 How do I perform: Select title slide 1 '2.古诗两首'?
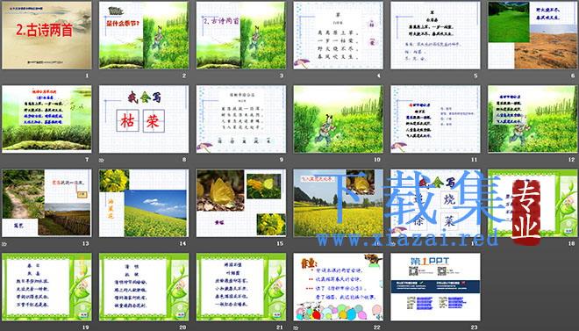click(46, 35)
